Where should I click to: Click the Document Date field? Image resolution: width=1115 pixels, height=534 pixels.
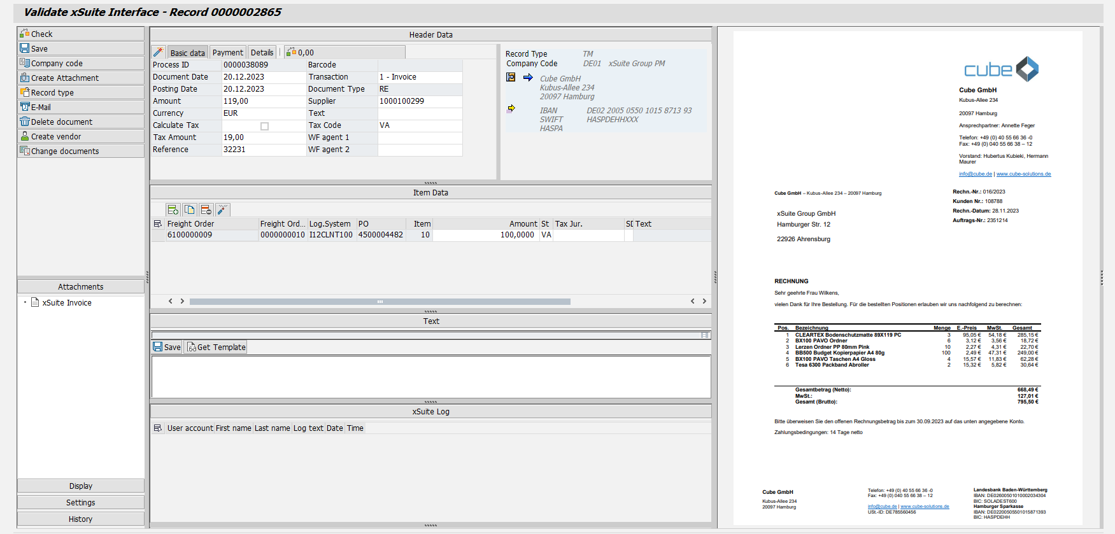click(264, 77)
